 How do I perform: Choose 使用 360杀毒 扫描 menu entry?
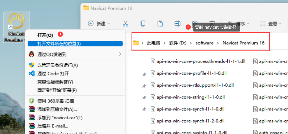click(x=75, y=101)
